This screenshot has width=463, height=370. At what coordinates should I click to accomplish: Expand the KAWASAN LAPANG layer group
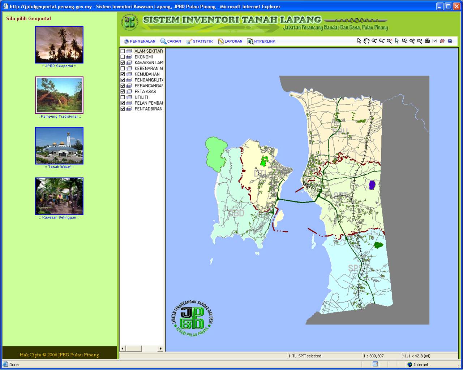click(x=129, y=62)
